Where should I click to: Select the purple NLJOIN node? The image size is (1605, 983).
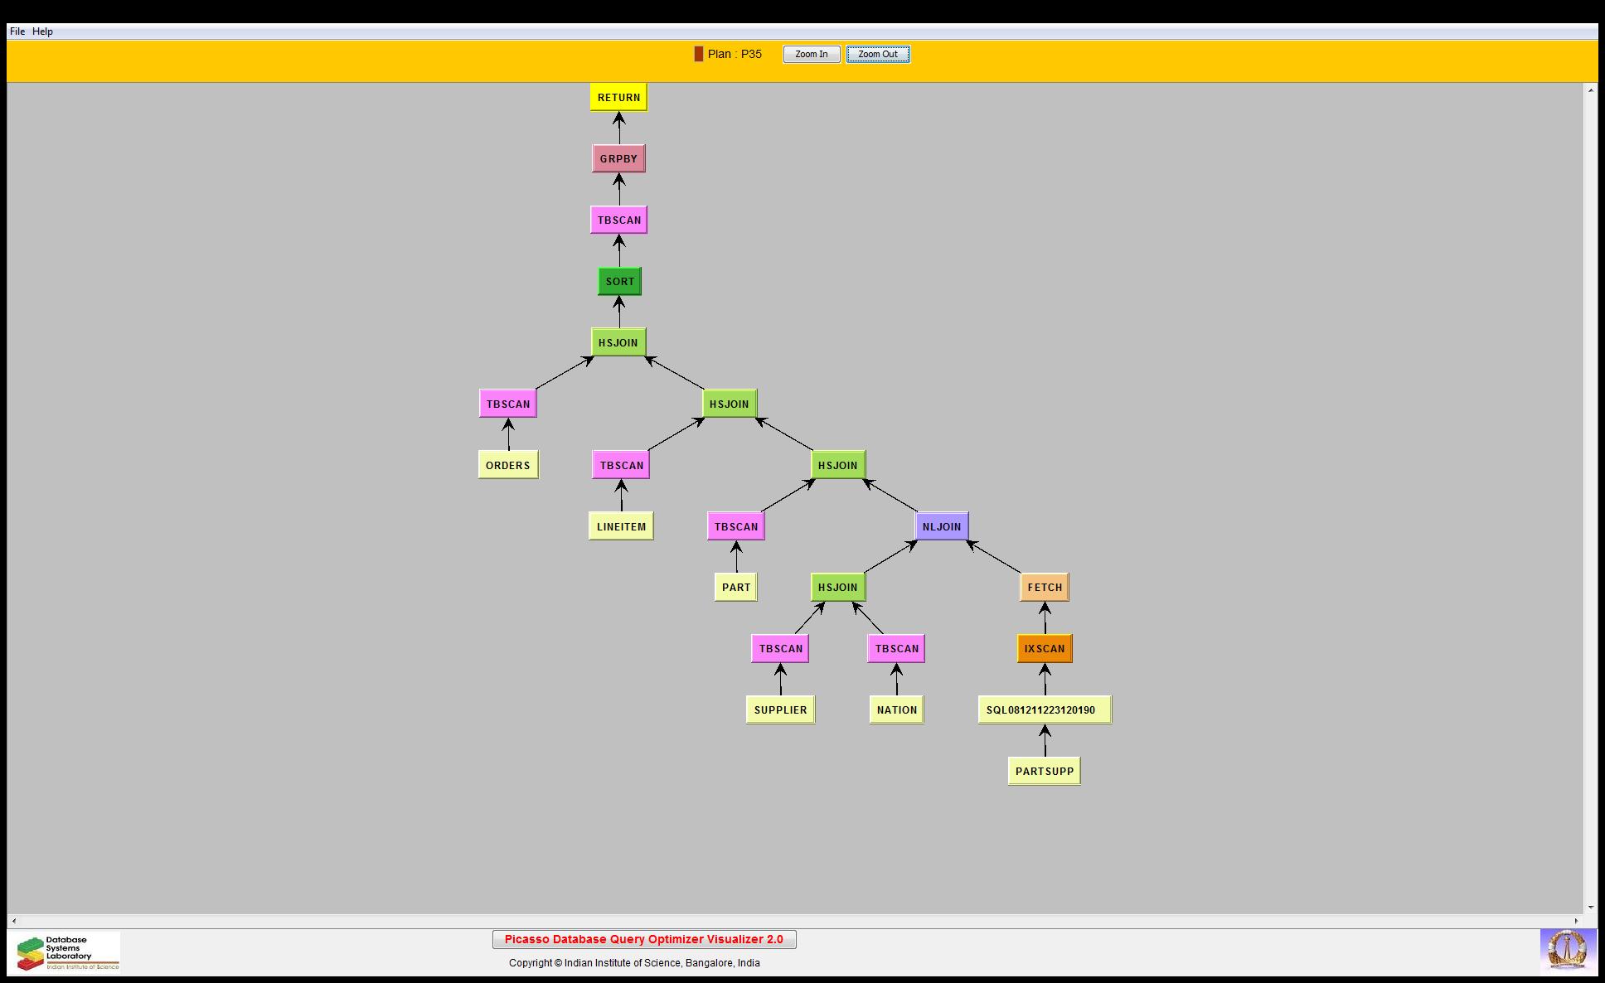(x=941, y=526)
